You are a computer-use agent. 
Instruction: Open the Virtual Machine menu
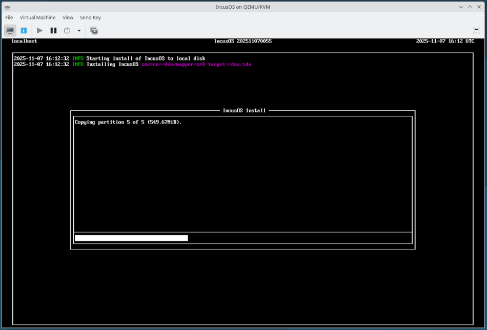[x=37, y=17]
